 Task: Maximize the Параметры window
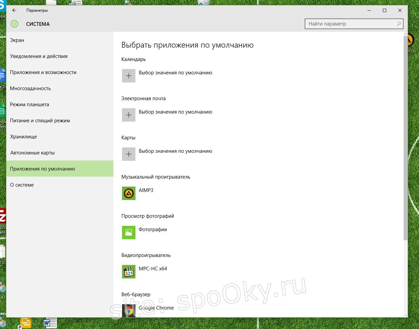385,10
